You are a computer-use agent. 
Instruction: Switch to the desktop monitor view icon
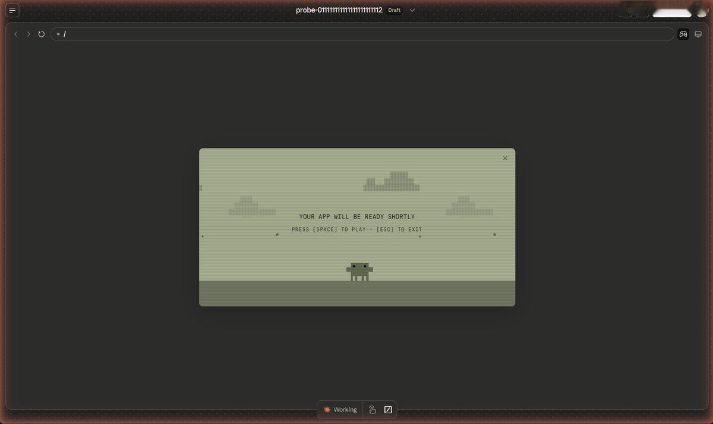click(699, 34)
